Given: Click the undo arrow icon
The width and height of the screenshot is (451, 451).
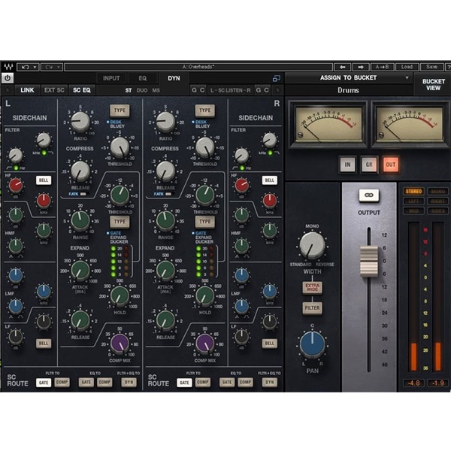Looking at the screenshot, I should tap(26, 68).
